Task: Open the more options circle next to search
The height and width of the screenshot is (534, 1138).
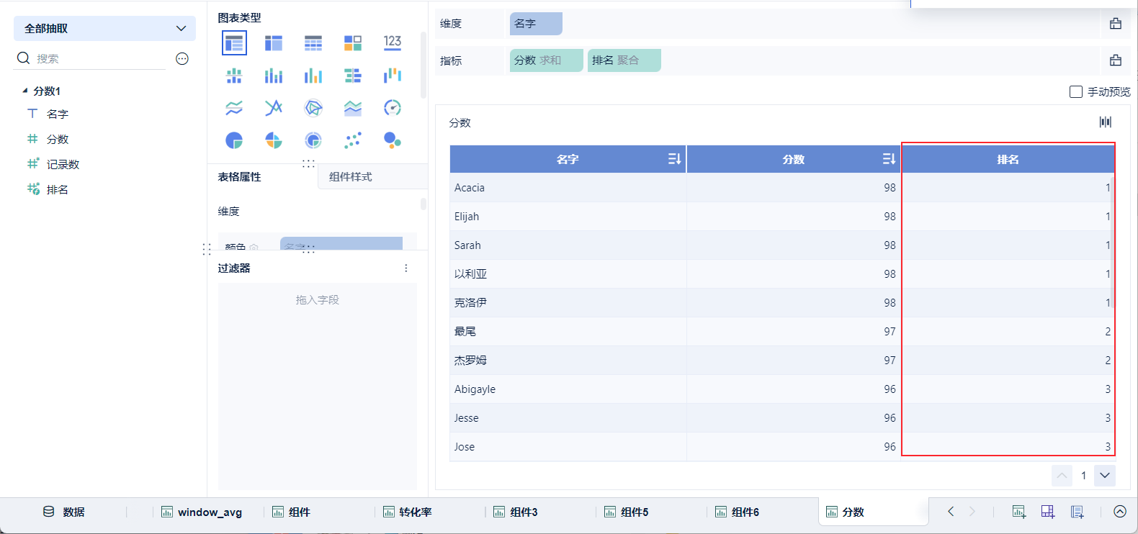Action: [x=182, y=59]
